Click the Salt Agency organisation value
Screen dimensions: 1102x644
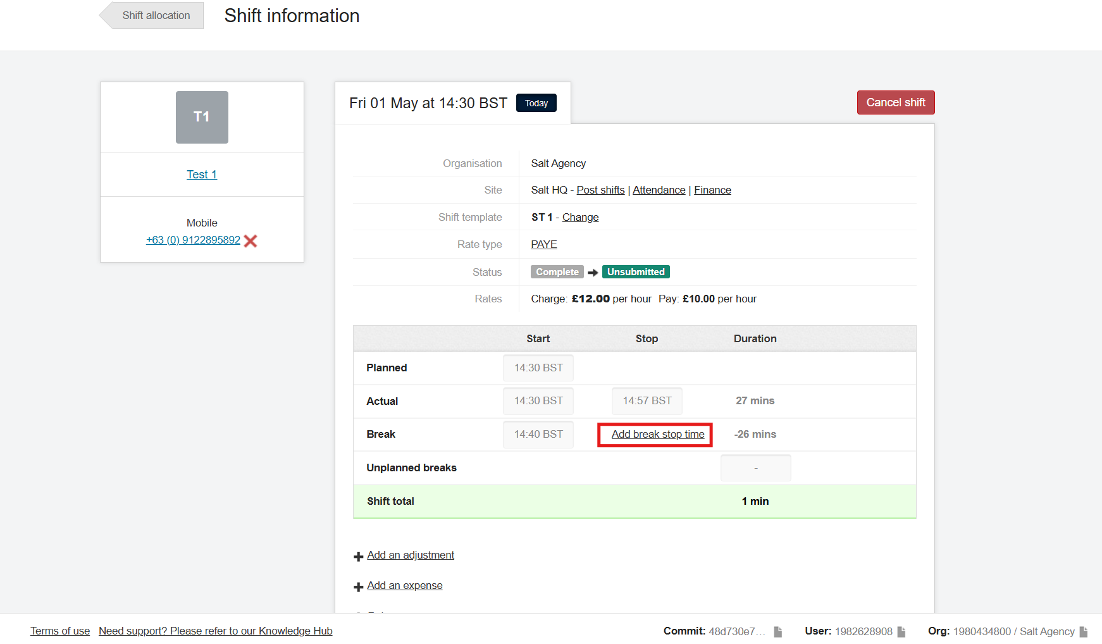tap(559, 163)
